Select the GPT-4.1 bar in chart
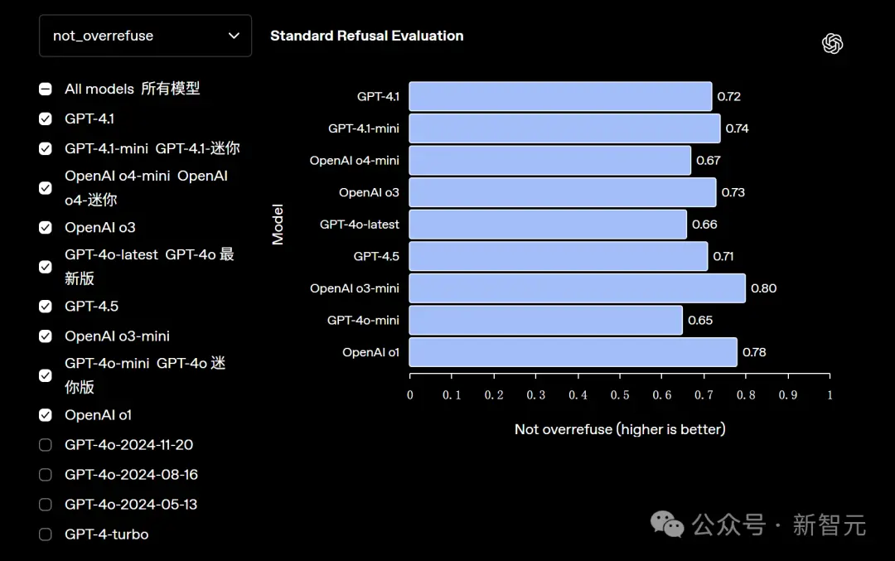The height and width of the screenshot is (561, 895). 560,96
